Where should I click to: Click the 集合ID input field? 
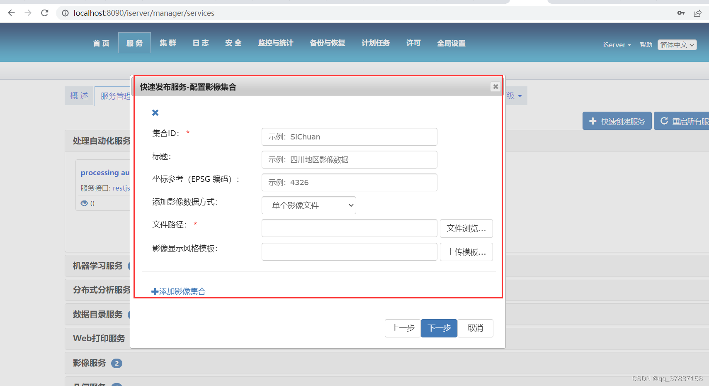click(x=349, y=137)
